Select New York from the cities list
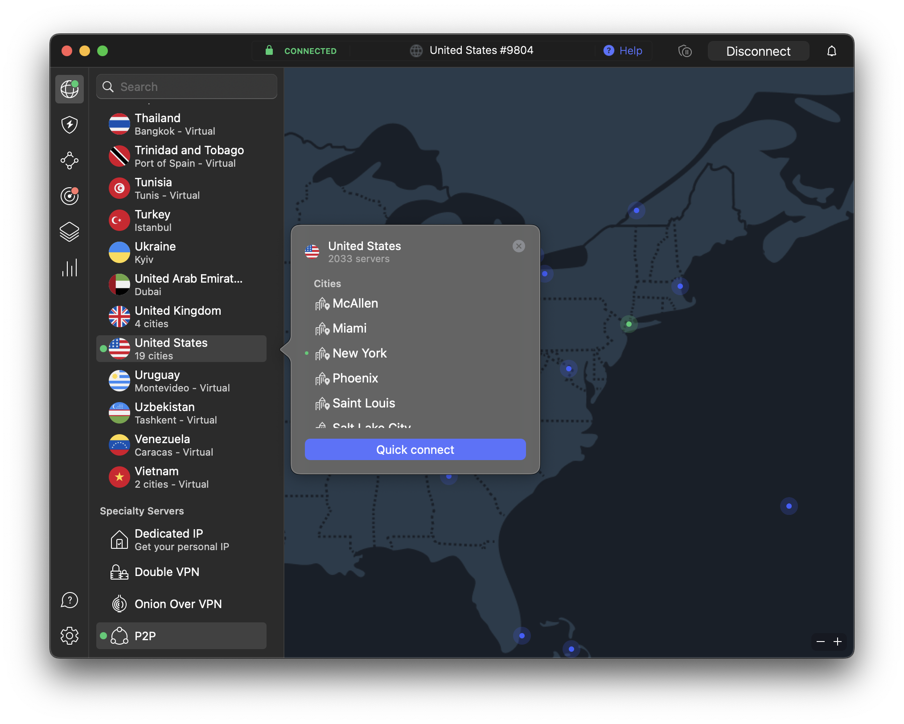This screenshot has height=724, width=904. [359, 354]
